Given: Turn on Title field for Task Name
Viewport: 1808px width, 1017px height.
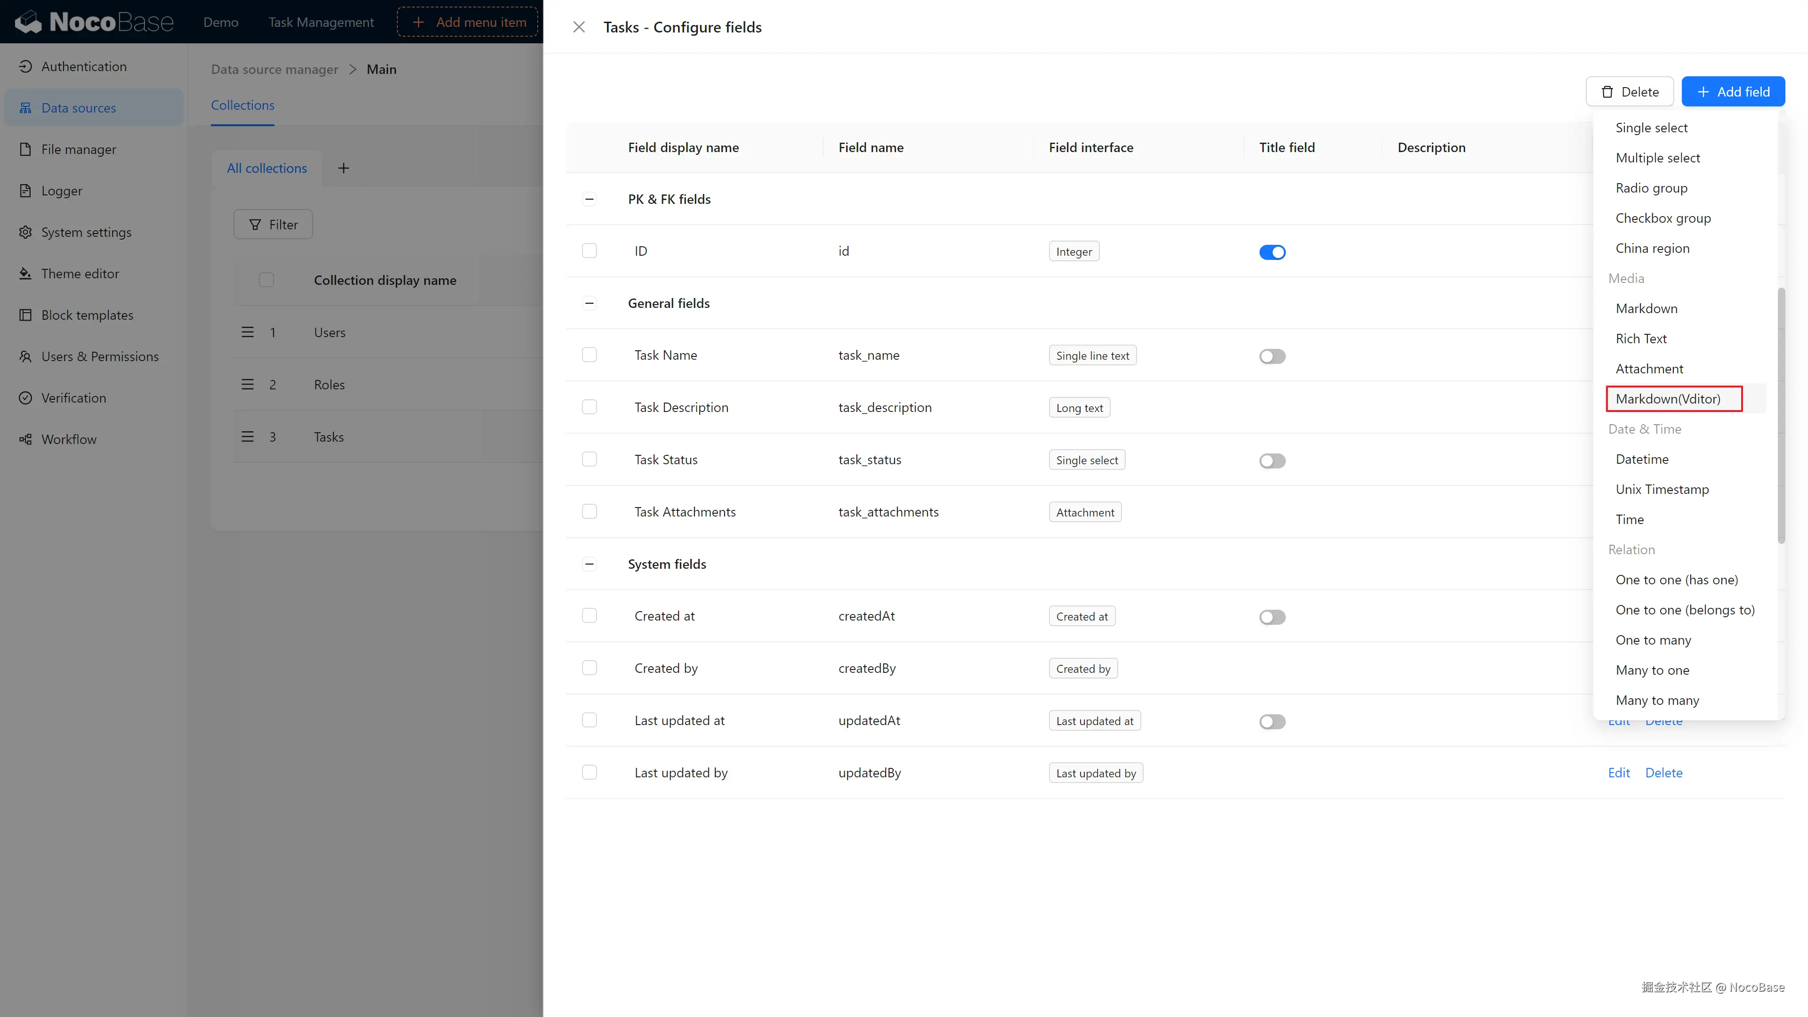Looking at the screenshot, I should pos(1272,356).
